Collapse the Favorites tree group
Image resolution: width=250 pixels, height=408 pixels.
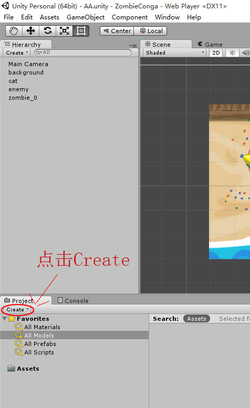point(4,319)
